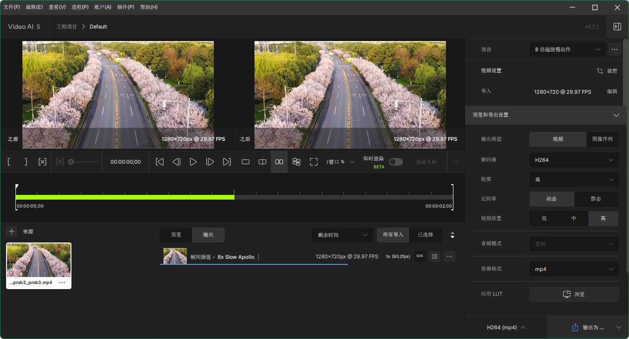Click the LUT browse monitor icon
629x339 pixels.
click(x=567, y=294)
